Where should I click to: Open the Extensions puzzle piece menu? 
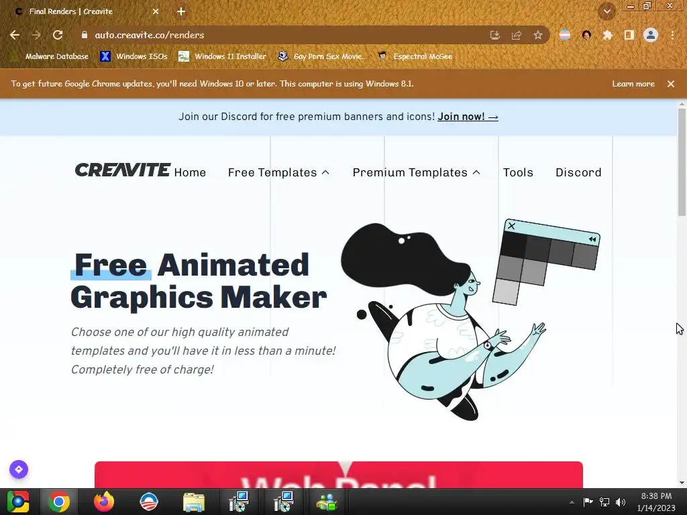click(607, 35)
